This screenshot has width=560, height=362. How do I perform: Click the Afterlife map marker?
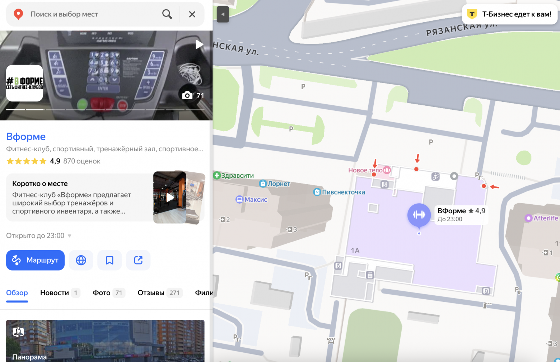click(542, 218)
